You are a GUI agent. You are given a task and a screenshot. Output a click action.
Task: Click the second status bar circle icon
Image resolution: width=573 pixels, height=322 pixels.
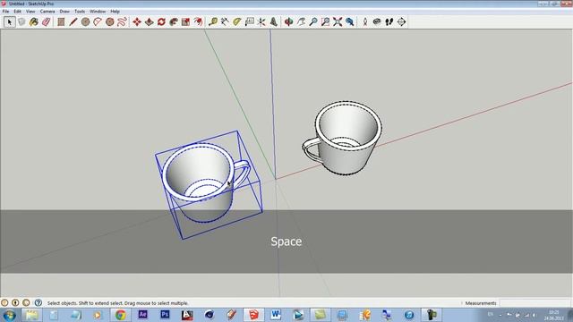(15, 302)
